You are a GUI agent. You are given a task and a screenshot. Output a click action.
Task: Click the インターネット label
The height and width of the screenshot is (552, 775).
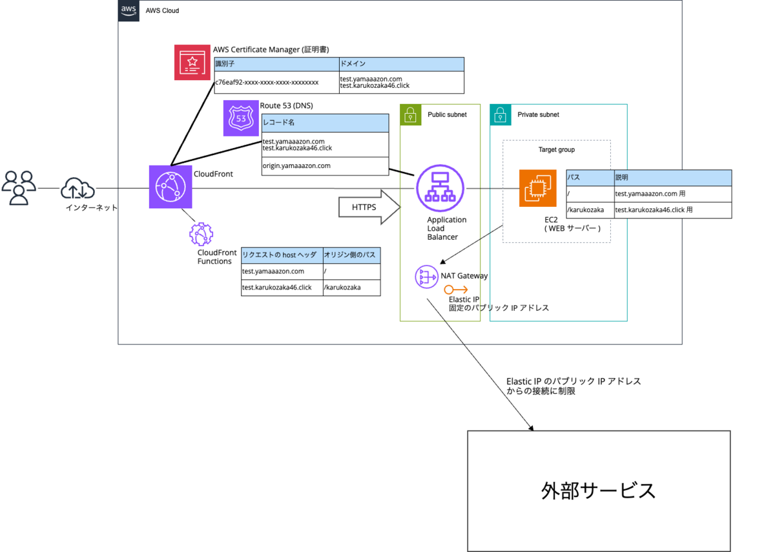pyautogui.click(x=91, y=207)
